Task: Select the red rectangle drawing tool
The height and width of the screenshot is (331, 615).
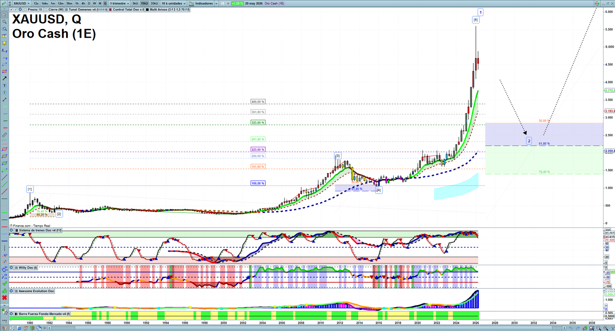Action: pyautogui.click(x=5, y=71)
